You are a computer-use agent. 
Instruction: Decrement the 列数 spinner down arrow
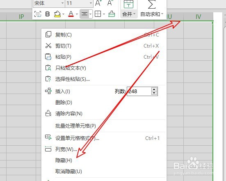[x=154, y=93]
